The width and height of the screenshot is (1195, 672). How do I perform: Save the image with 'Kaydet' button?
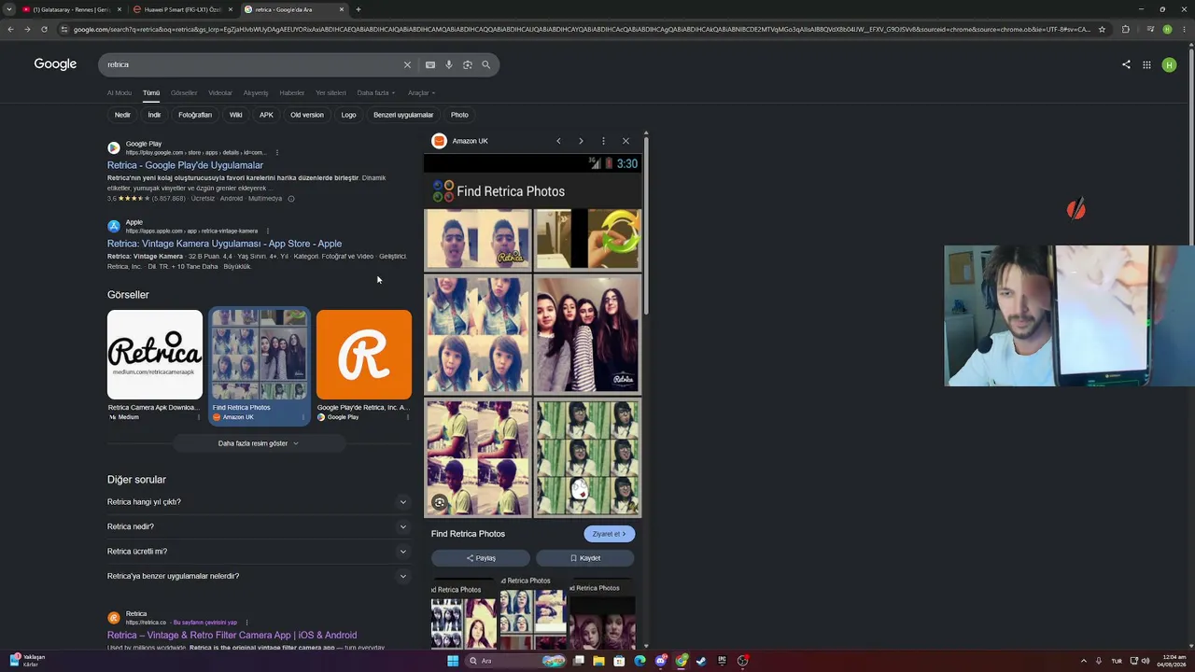585,558
